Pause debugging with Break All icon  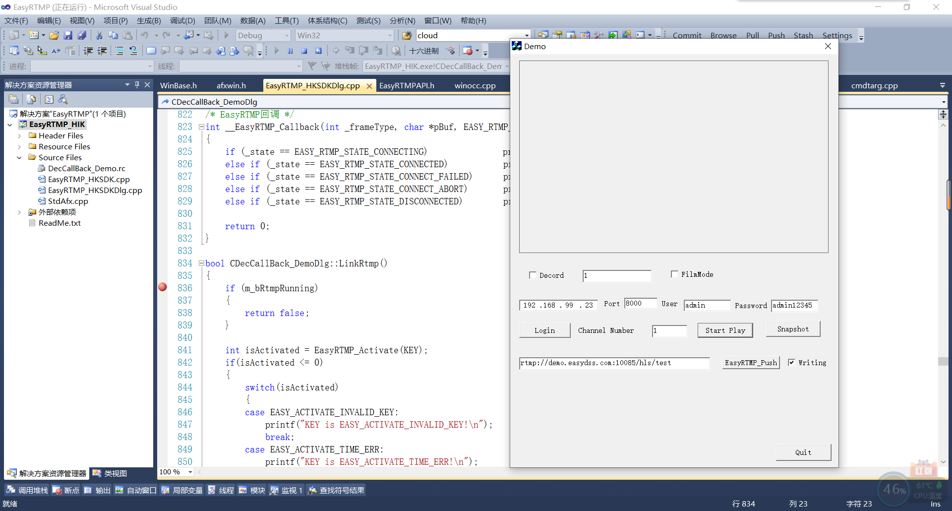point(290,51)
